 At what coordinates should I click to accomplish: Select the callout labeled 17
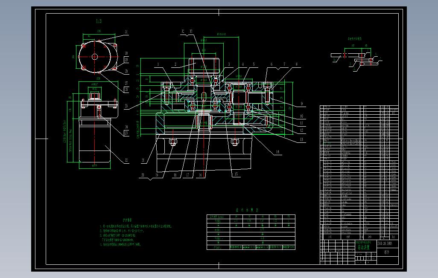(187, 175)
